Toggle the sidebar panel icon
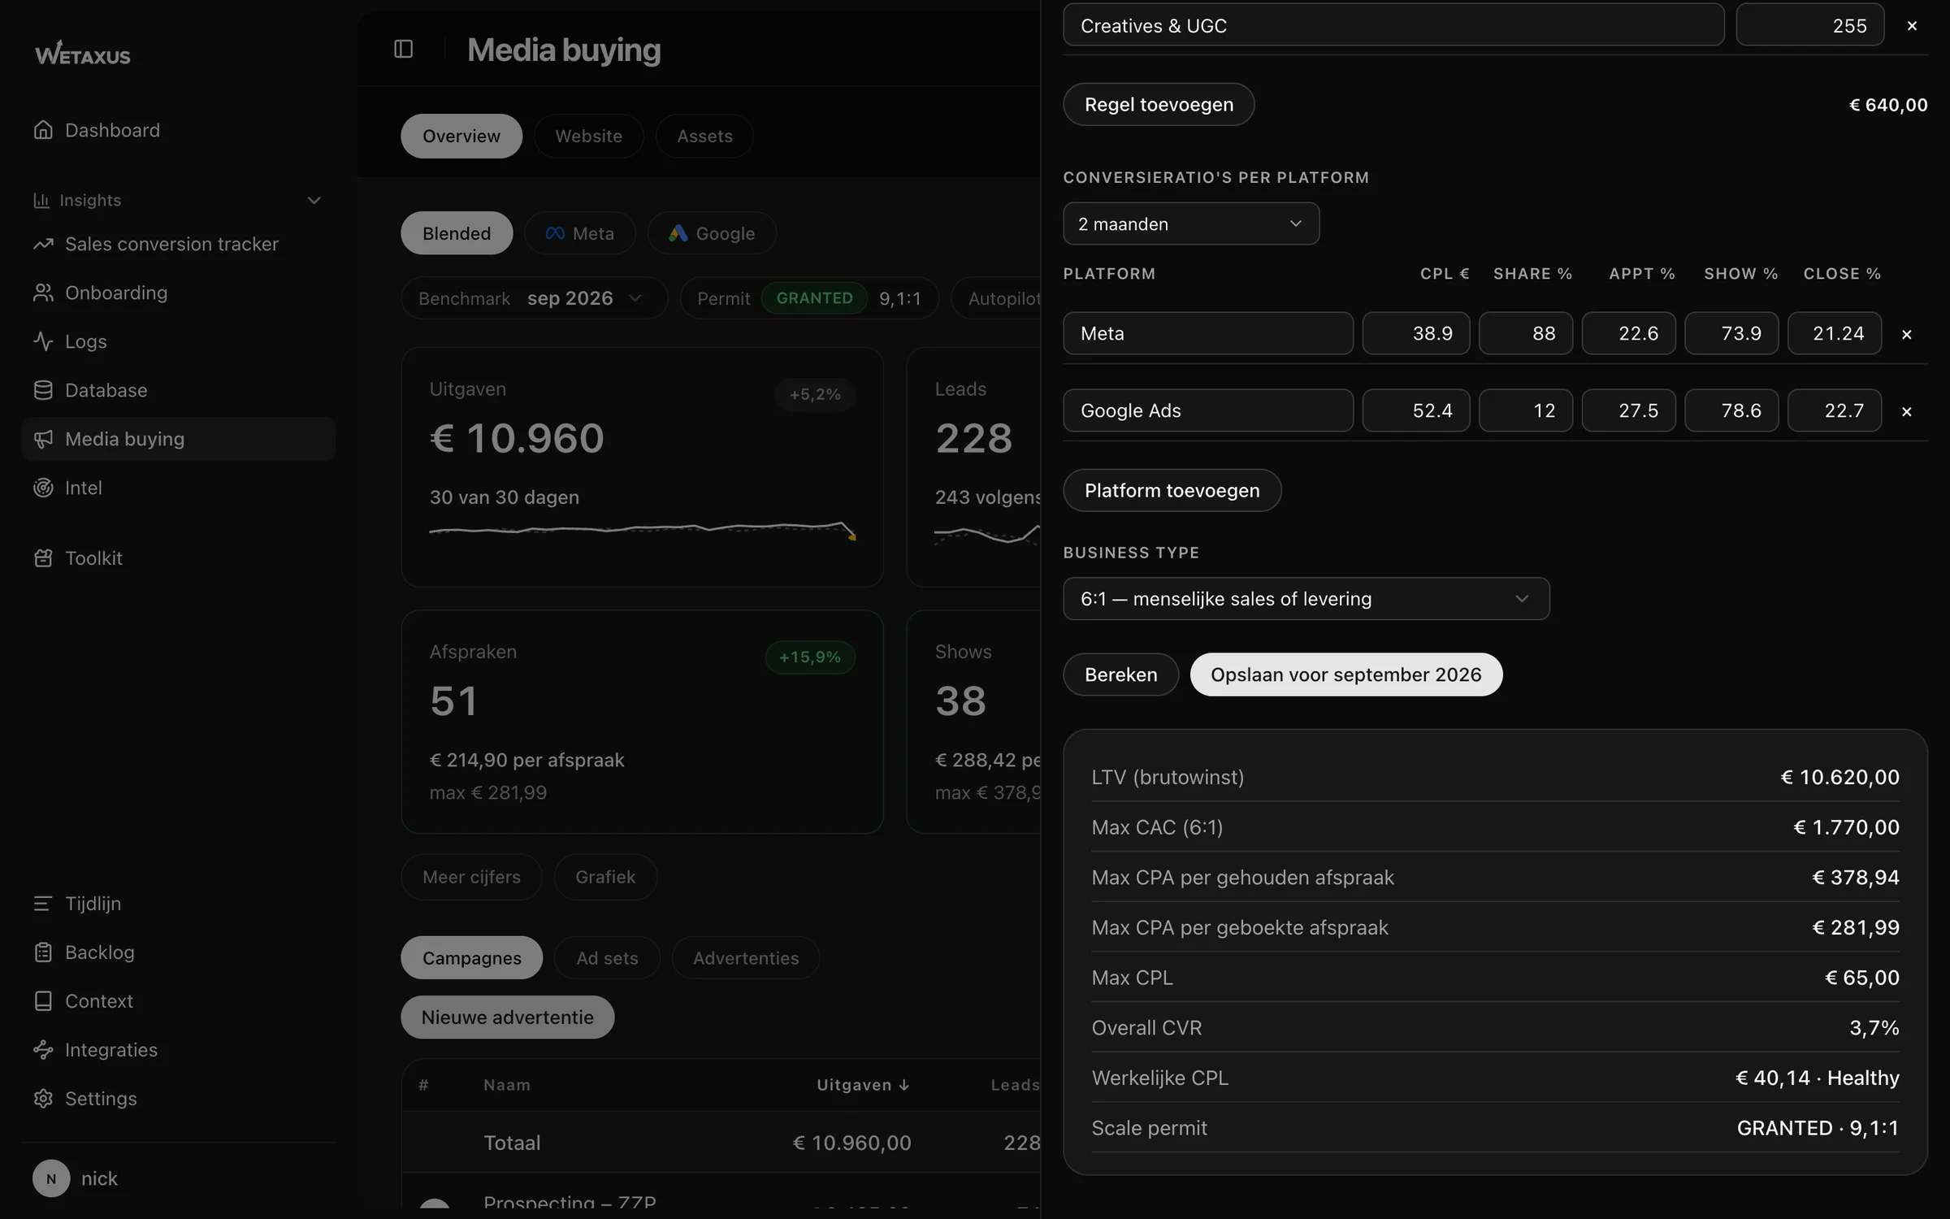1950x1219 pixels. (403, 50)
